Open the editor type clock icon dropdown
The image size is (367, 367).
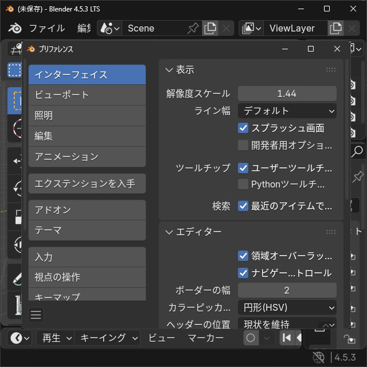point(19,338)
